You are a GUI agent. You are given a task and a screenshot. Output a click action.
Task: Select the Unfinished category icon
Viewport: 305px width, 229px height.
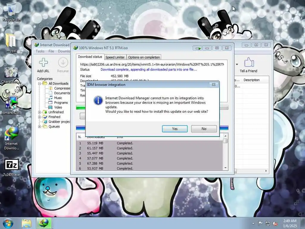tap(45, 112)
